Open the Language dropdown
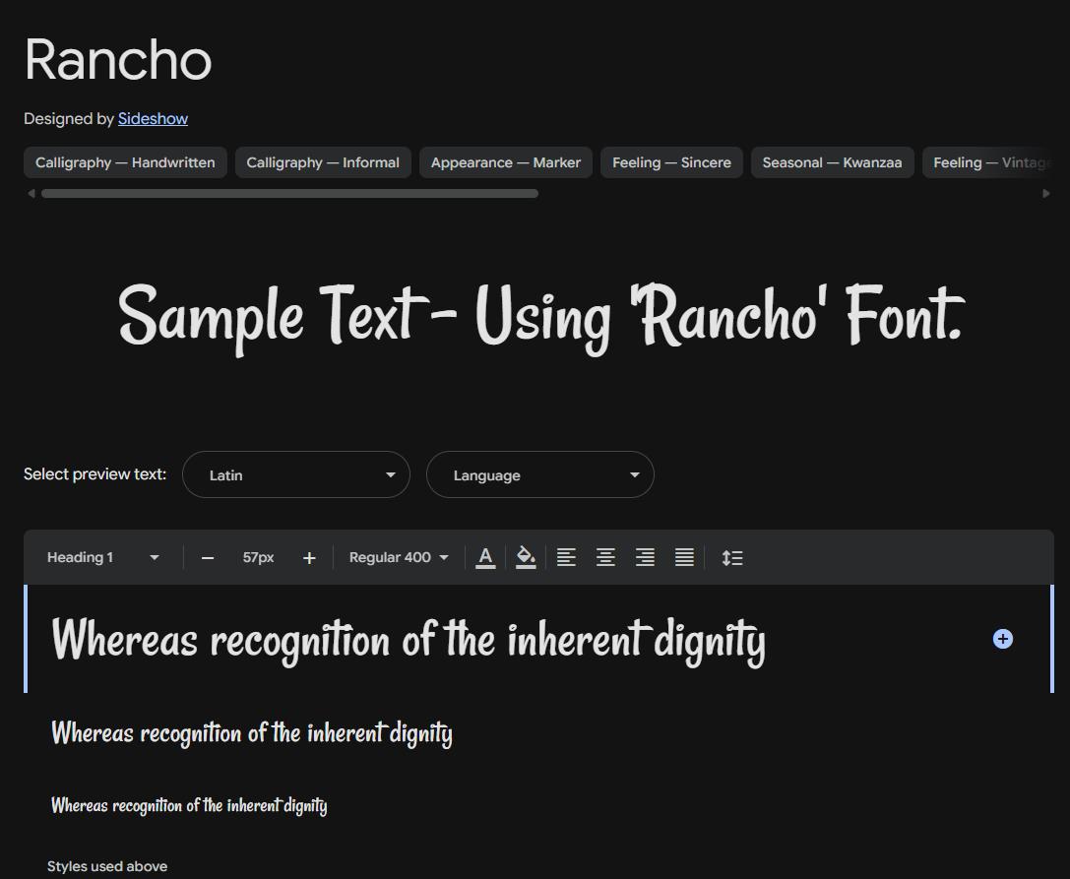The image size is (1070, 879). (x=540, y=474)
